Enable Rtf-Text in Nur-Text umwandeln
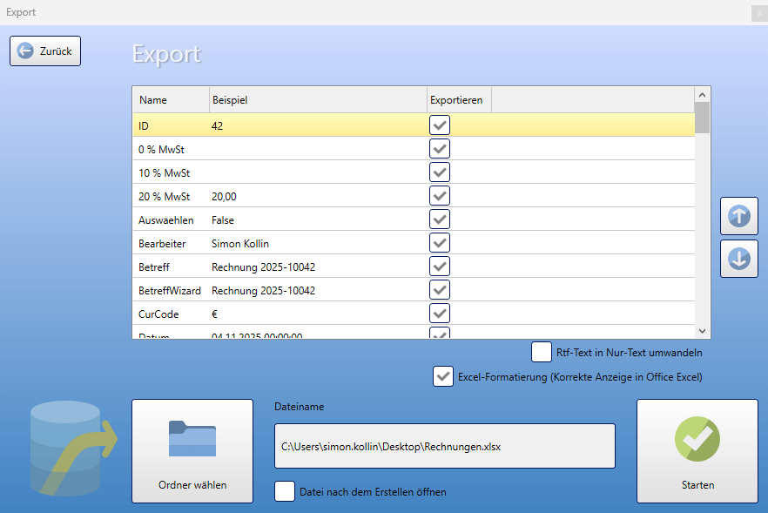The height and width of the screenshot is (513, 768). tap(541, 352)
